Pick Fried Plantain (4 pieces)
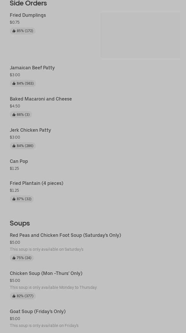The image size is (186, 333). (x=36, y=183)
